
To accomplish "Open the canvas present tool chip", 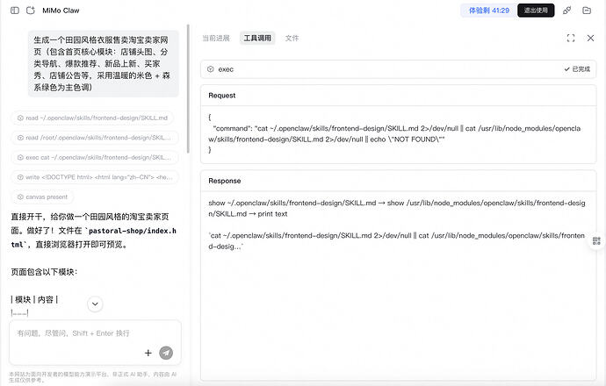I will pyautogui.click(x=42, y=197).
